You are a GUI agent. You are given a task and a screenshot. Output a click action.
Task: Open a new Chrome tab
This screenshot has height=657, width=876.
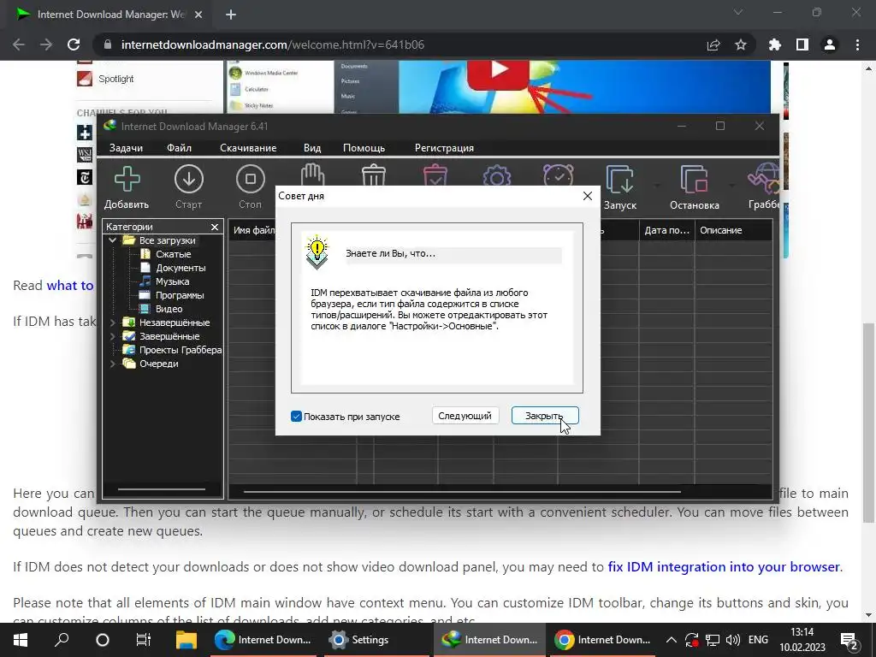point(231,15)
